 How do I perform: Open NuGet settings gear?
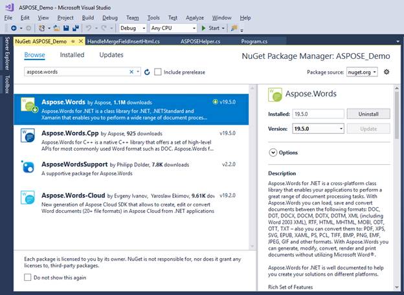pos(387,72)
